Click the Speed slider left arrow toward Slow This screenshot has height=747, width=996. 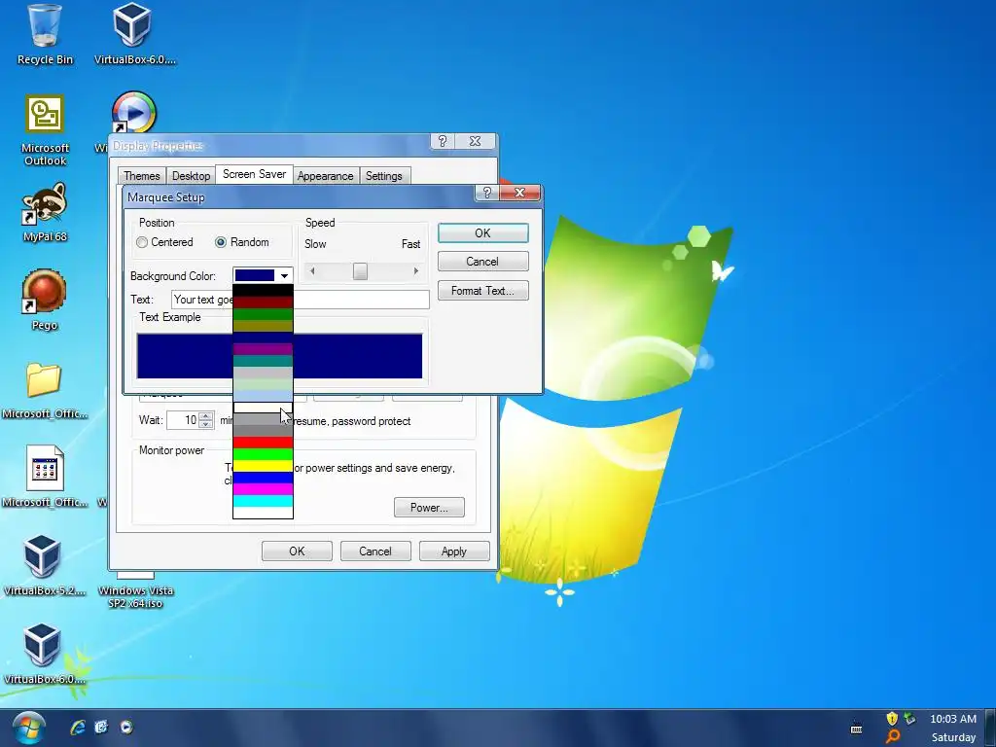[x=312, y=271]
